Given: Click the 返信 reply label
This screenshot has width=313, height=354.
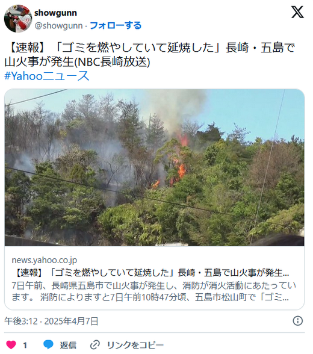Looking at the screenshot, I should click(68, 345).
